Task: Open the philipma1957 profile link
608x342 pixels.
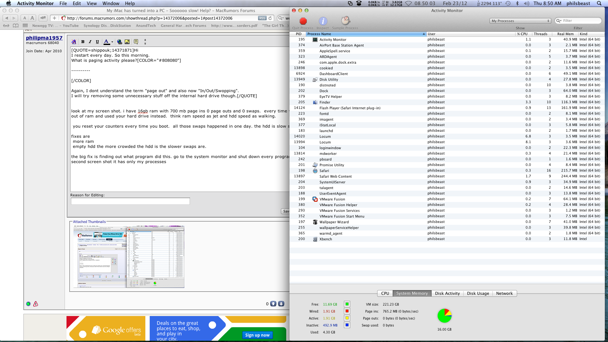Action: click(x=44, y=38)
